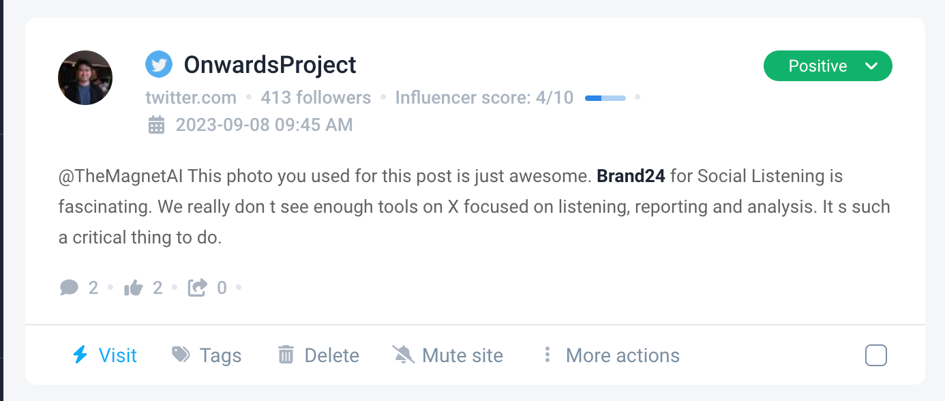Viewport: 945px width, 401px height.
Task: Click the muted bell icon
Action: (403, 355)
